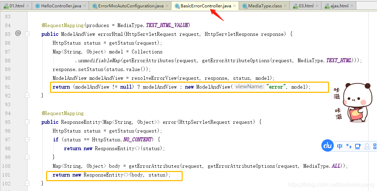Toggle punctuation mode in input toolbar
This screenshot has height=191, width=377.
tap(348, 146)
